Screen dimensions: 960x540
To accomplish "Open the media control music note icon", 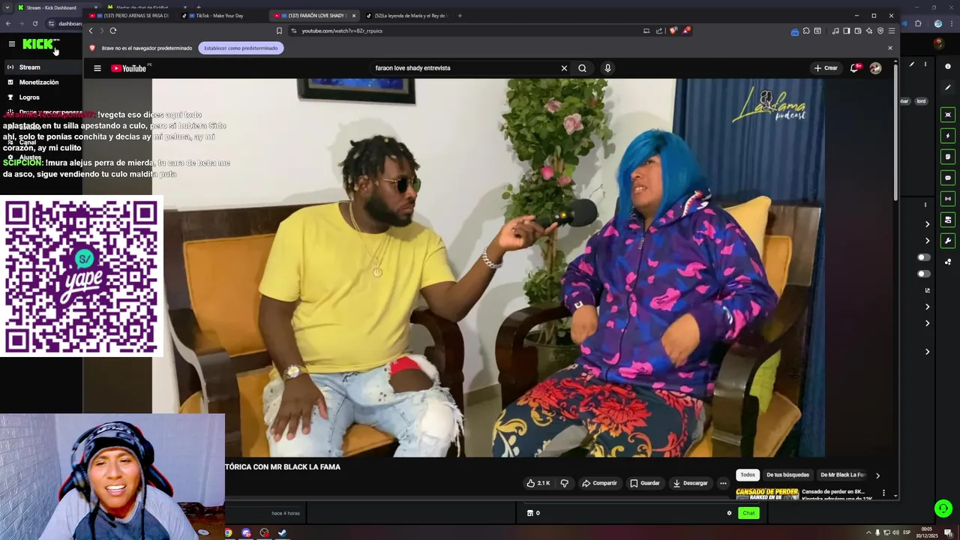I will [835, 31].
